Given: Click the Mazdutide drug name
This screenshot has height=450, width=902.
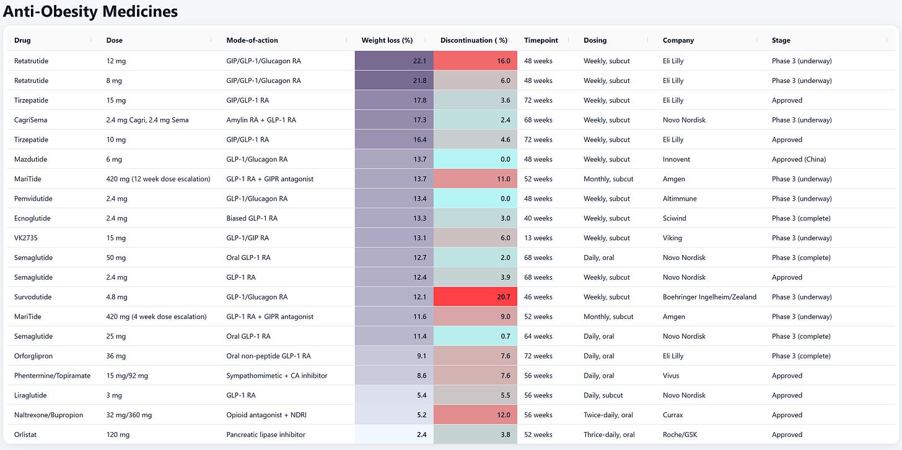Looking at the screenshot, I should coord(31,159).
